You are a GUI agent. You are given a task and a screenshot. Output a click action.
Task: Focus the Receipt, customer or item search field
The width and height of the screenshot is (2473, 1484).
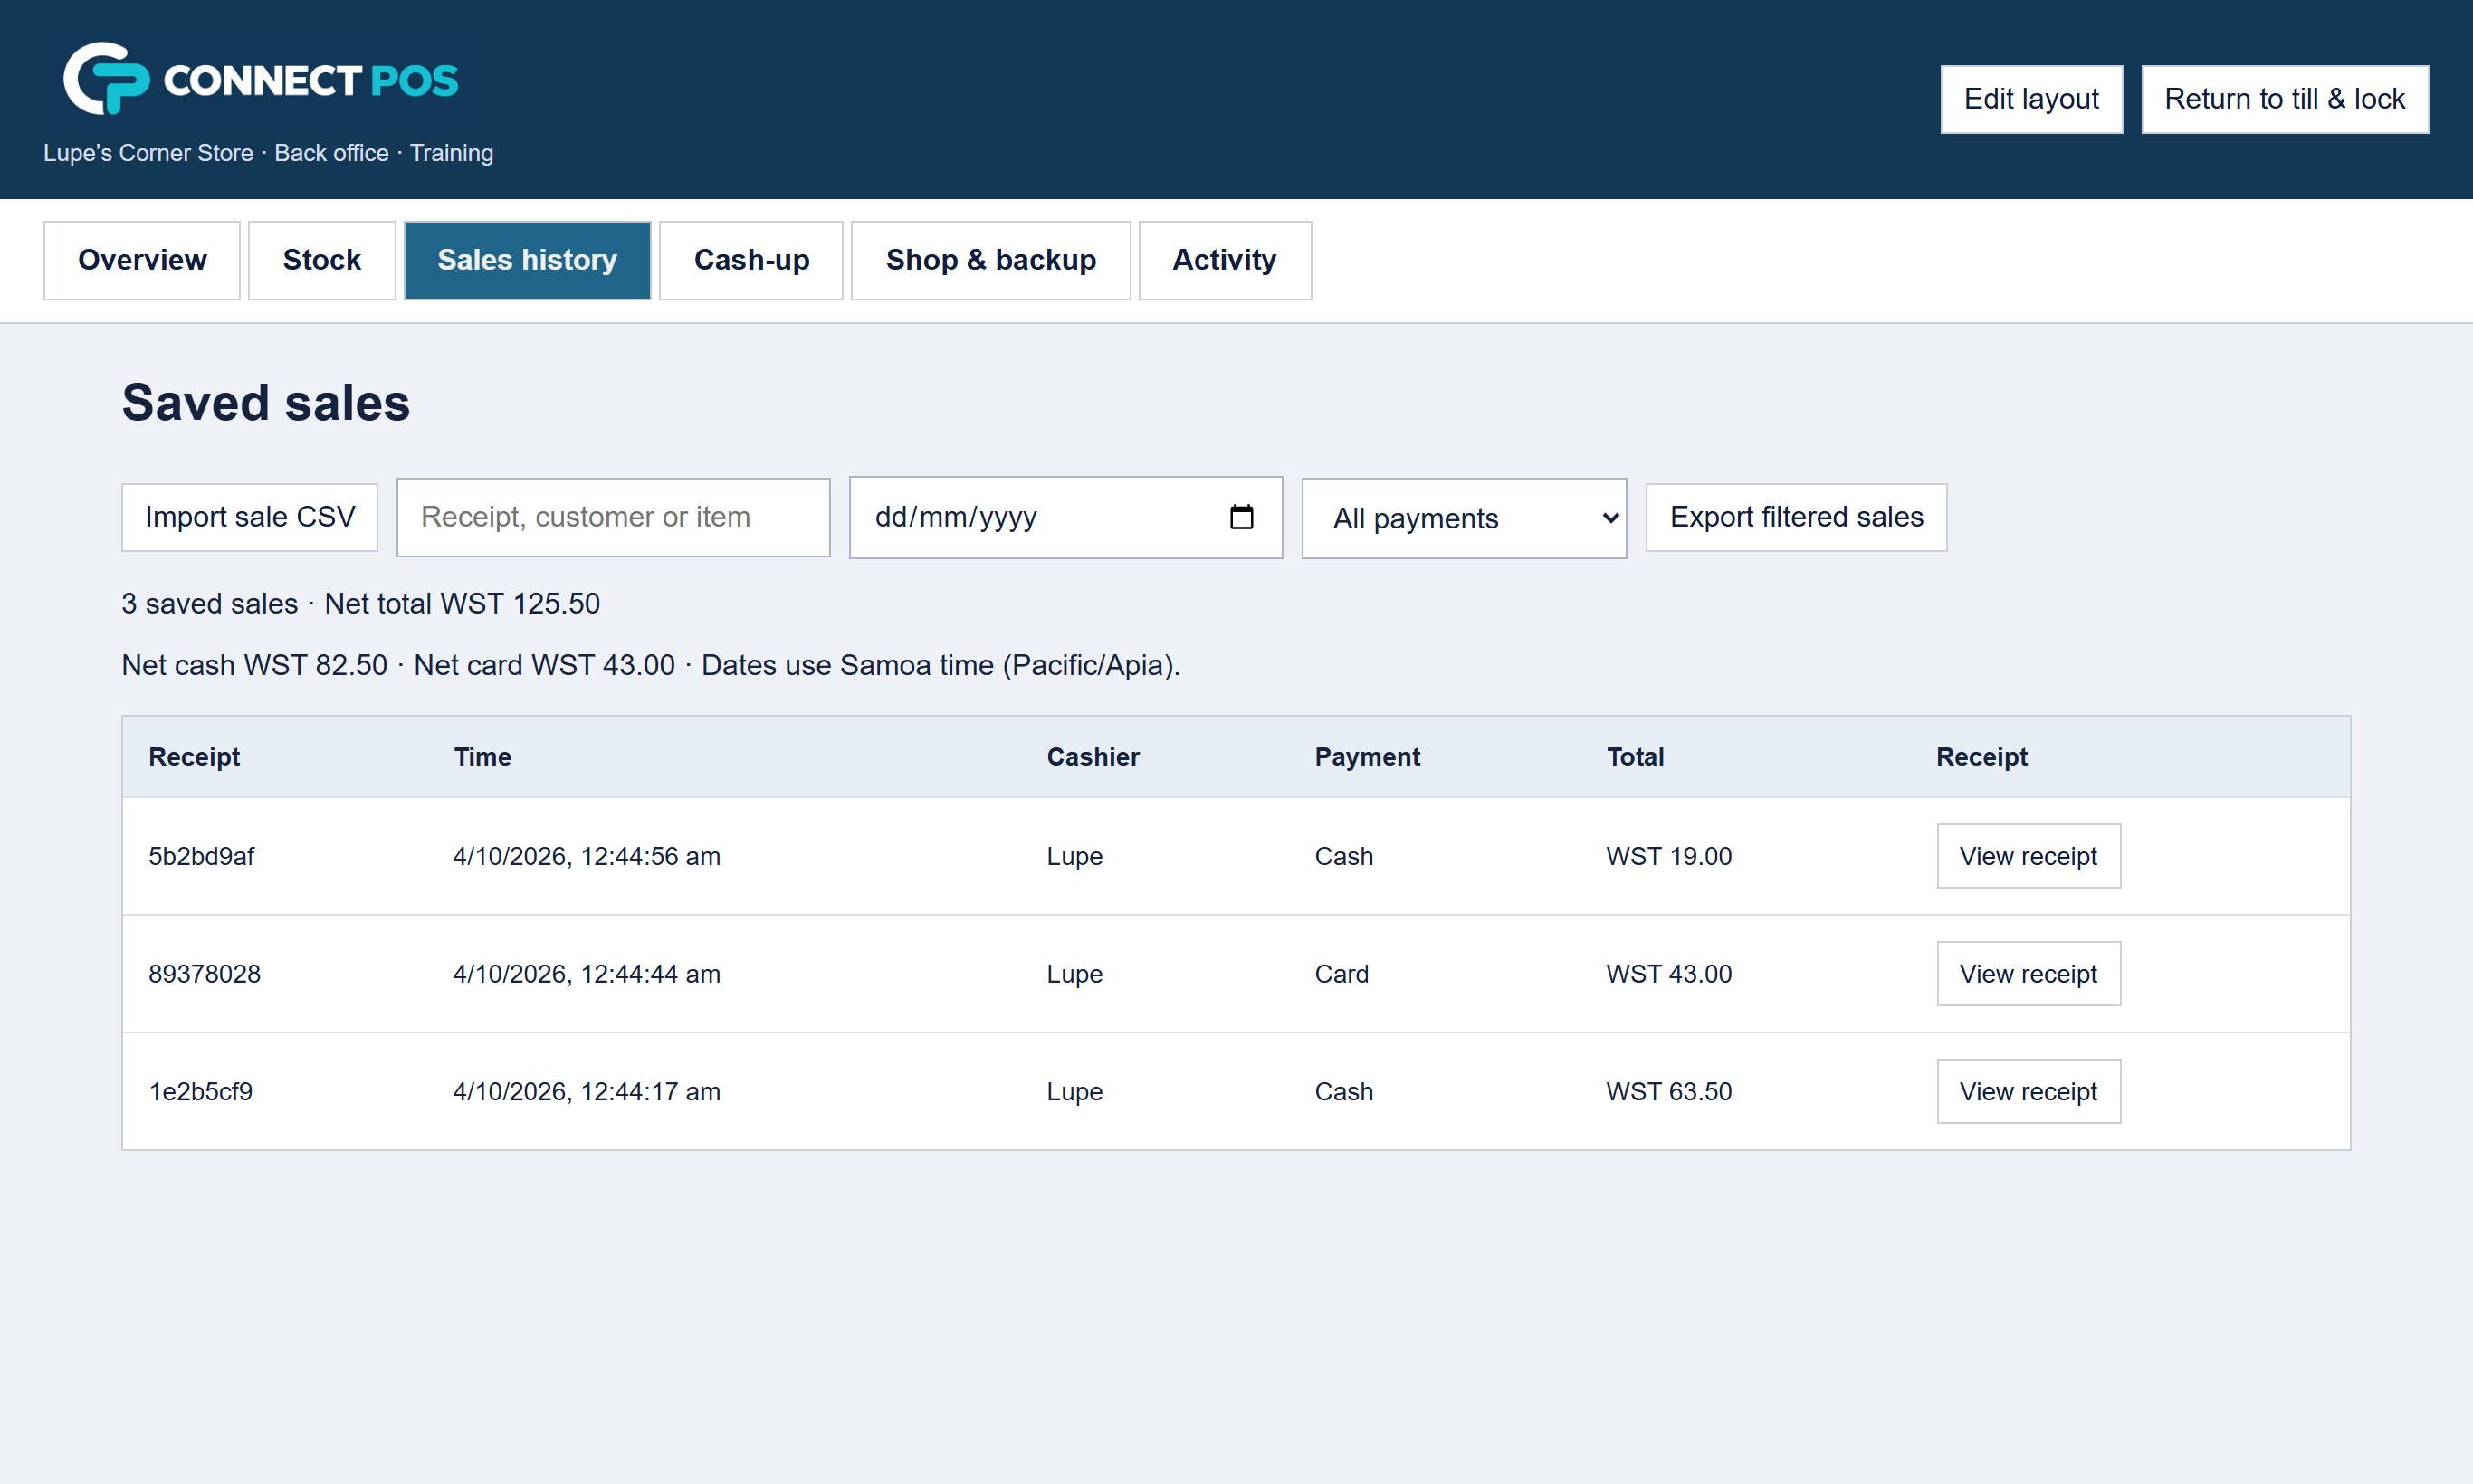613,517
